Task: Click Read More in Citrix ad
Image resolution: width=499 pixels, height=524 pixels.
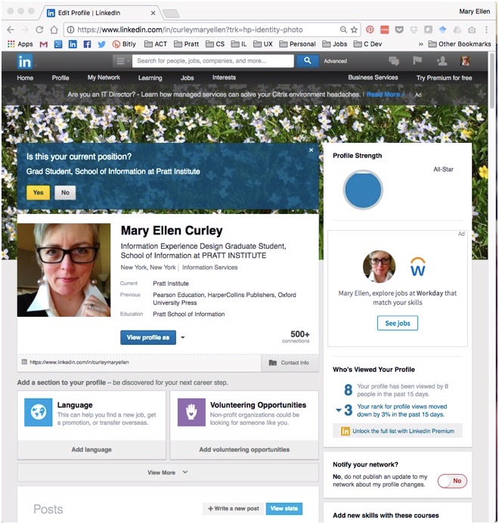Action: pyautogui.click(x=385, y=95)
